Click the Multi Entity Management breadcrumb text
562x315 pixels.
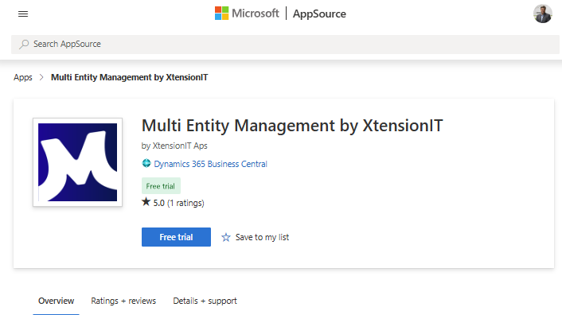130,77
